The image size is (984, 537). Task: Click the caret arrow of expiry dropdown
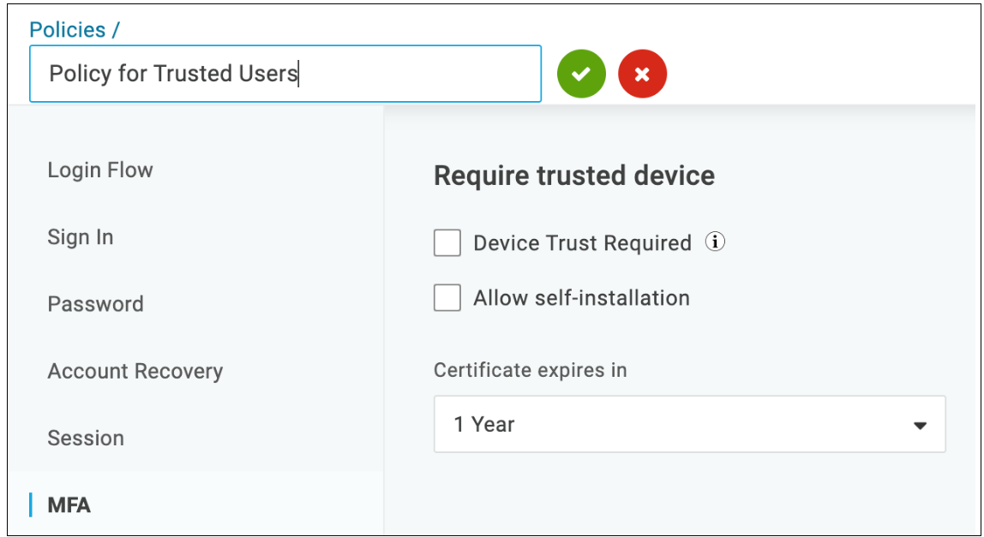point(920,426)
